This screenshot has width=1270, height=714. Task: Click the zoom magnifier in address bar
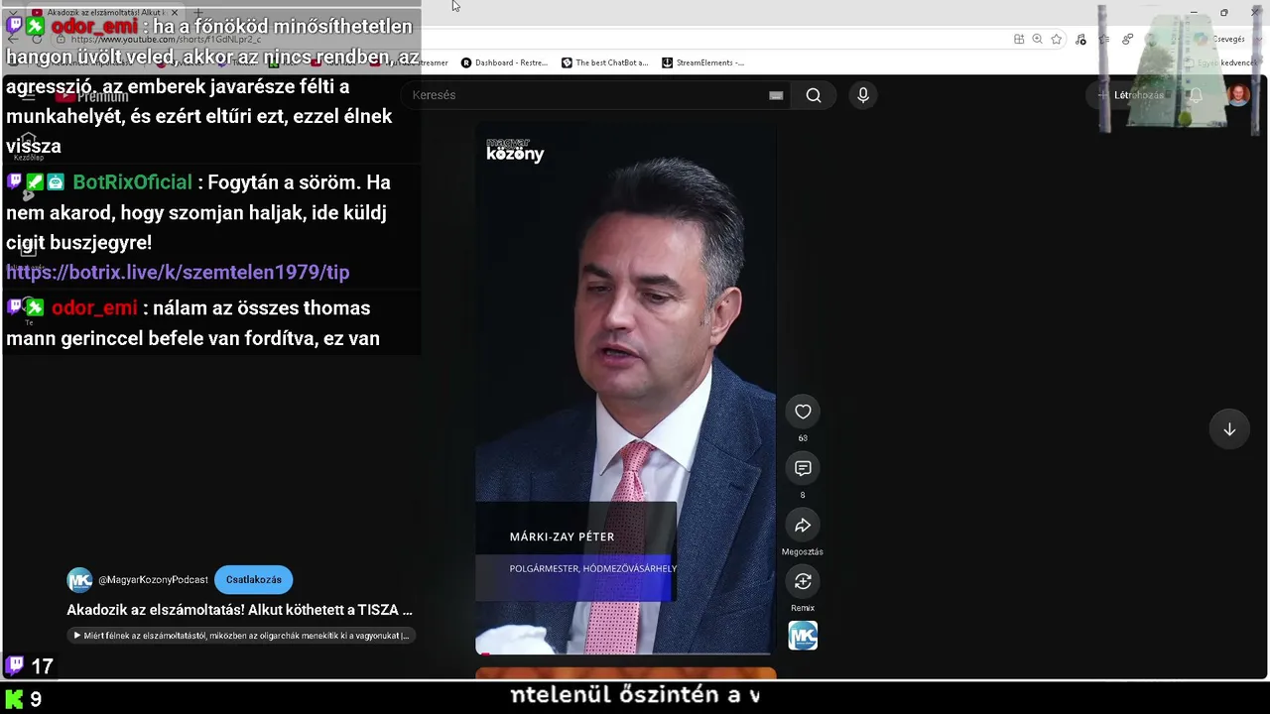pyautogui.click(x=1037, y=39)
